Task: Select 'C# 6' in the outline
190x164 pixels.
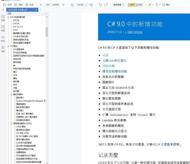Action: (x=15, y=30)
